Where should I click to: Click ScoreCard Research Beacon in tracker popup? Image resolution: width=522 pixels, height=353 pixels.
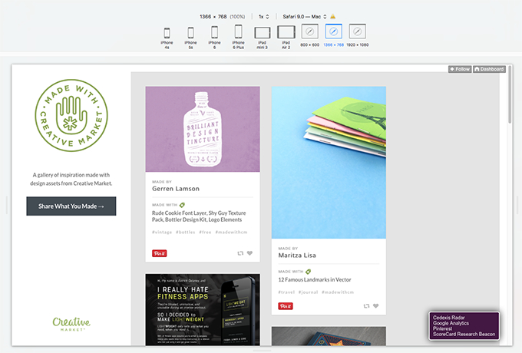click(464, 334)
